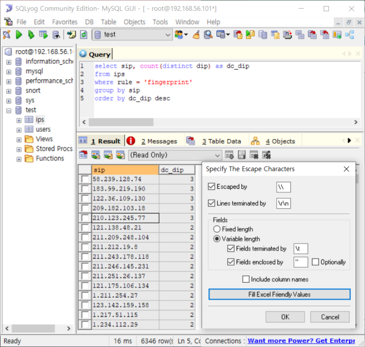Select the Fixed length radio button
The height and width of the screenshot is (347, 365).
point(217,229)
